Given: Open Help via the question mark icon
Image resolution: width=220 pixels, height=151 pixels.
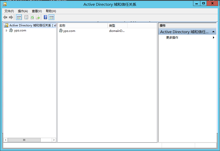Looking at the screenshot, I should click(x=45, y=17).
